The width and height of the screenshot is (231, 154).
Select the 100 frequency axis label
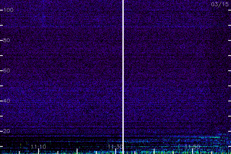point(8,10)
